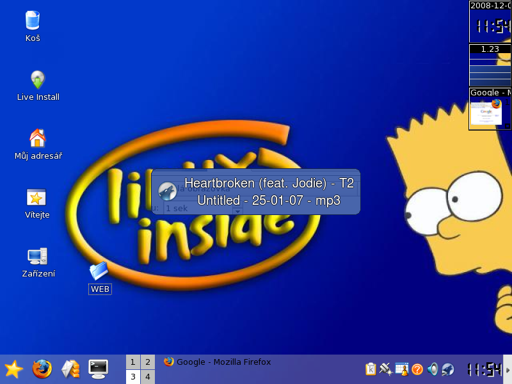Activate Google - Mozilla Firefox taskbar entry
Image resolution: width=512 pixels, height=384 pixels.
coord(218,362)
